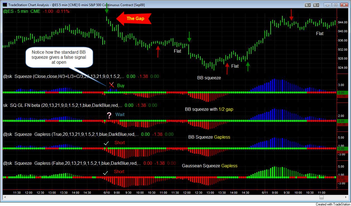The height and width of the screenshot is (206, 351).
Task: Click the TradeStation window icon in title bar
Action: (4, 5)
